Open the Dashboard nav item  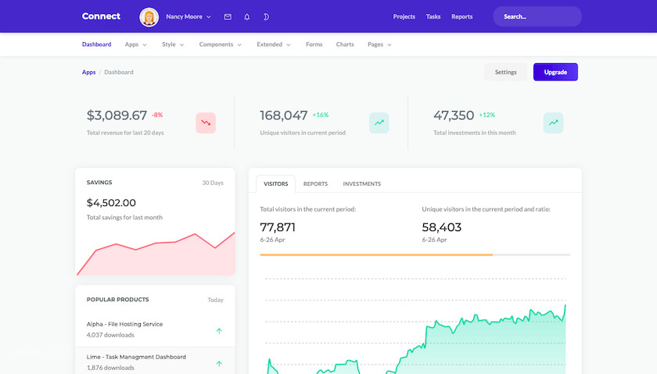click(97, 45)
